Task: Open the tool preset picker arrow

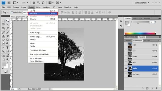Action: [8, 12]
